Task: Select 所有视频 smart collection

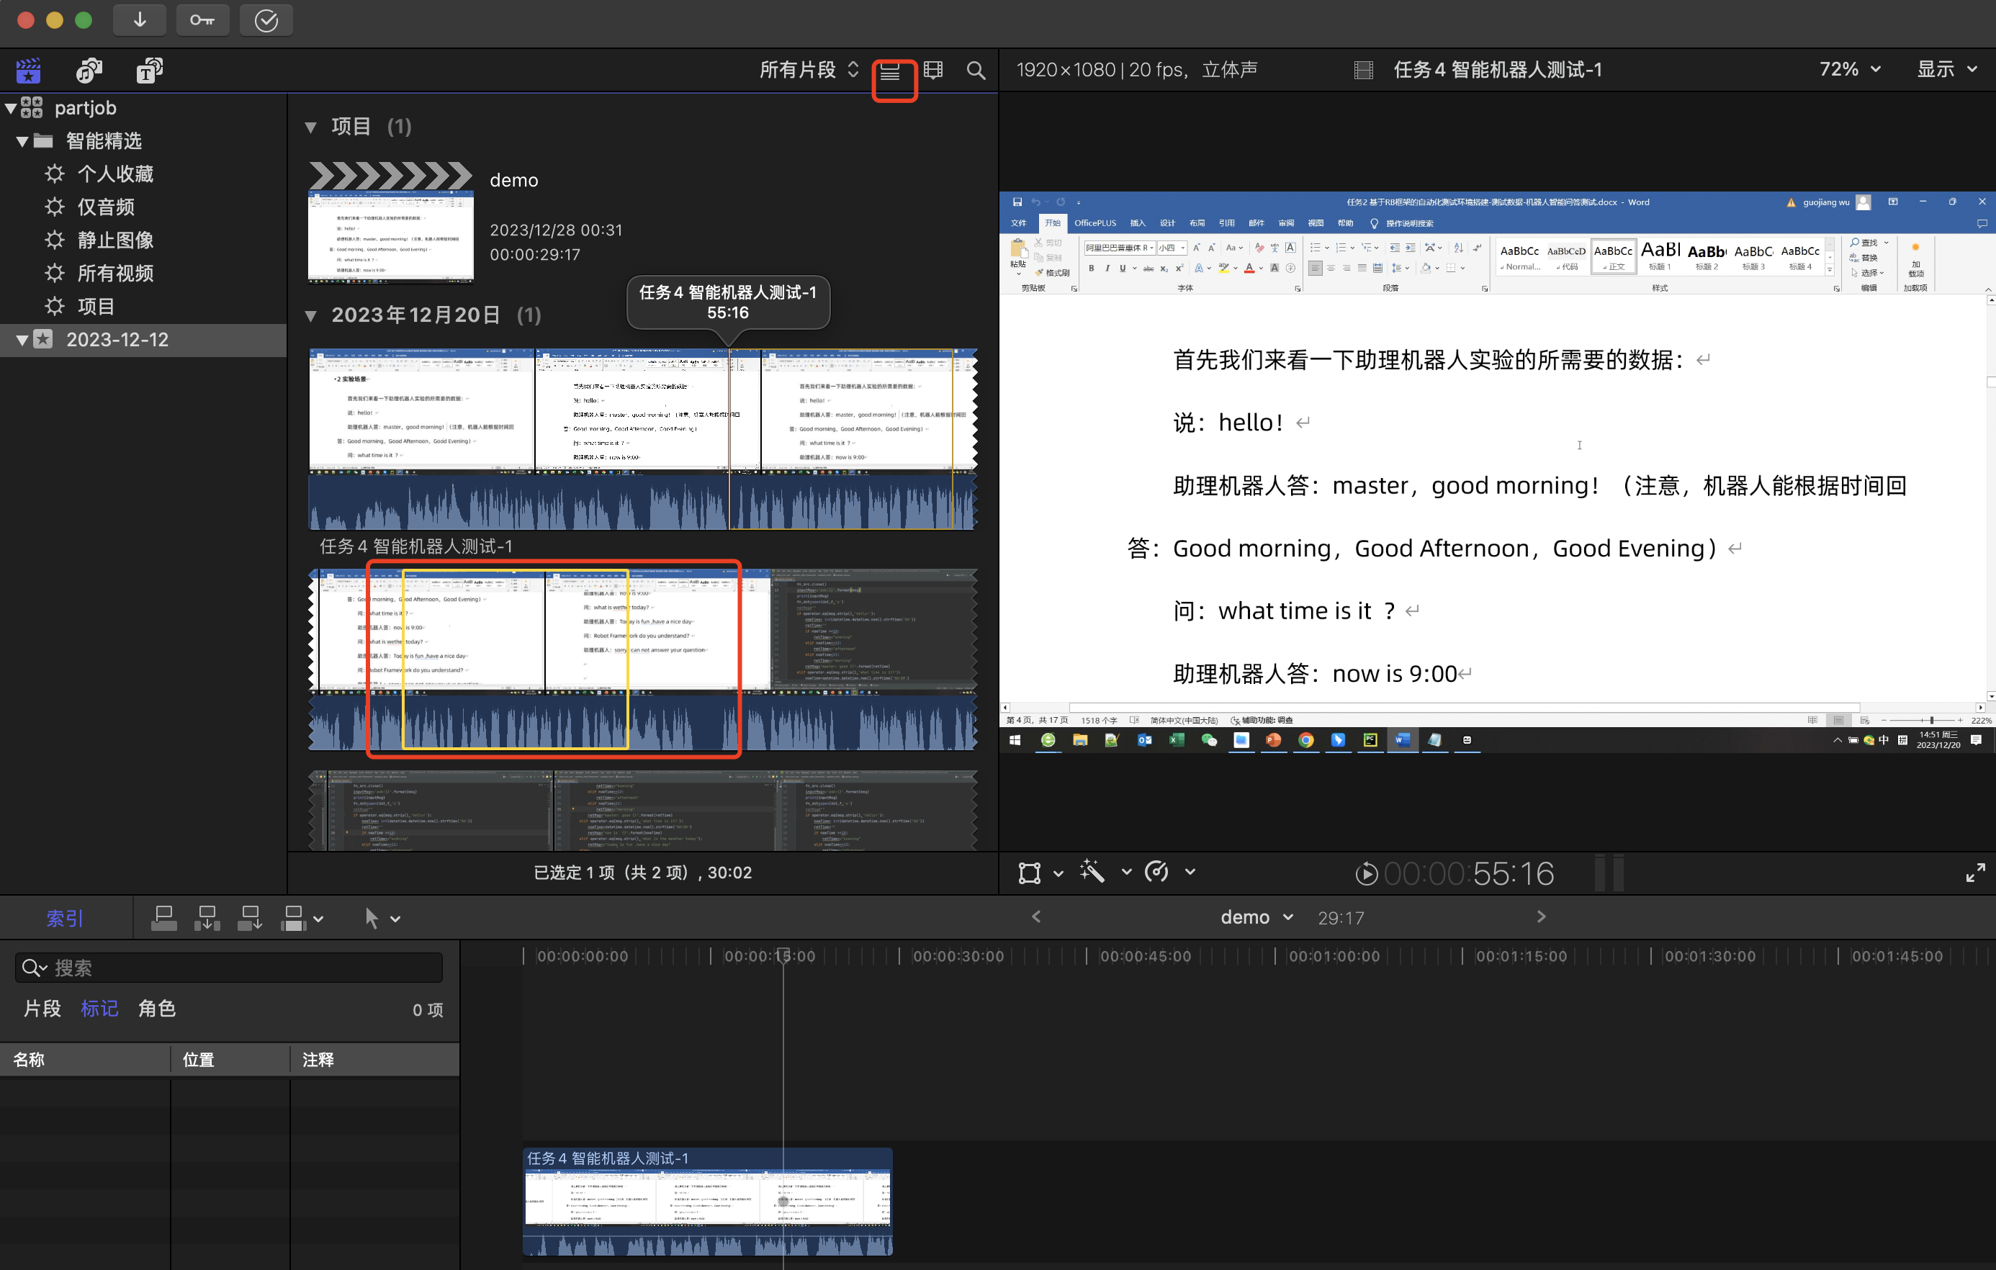Action: 114,273
